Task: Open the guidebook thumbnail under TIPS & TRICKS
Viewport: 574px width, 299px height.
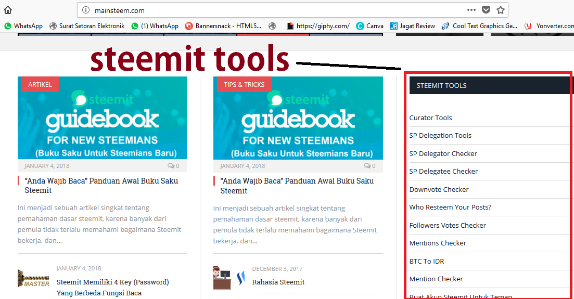Action: (x=298, y=118)
